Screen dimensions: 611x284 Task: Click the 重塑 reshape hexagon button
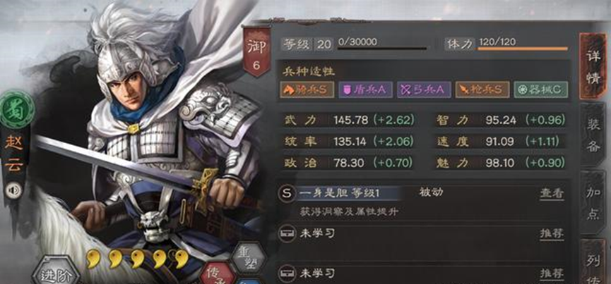point(249,258)
